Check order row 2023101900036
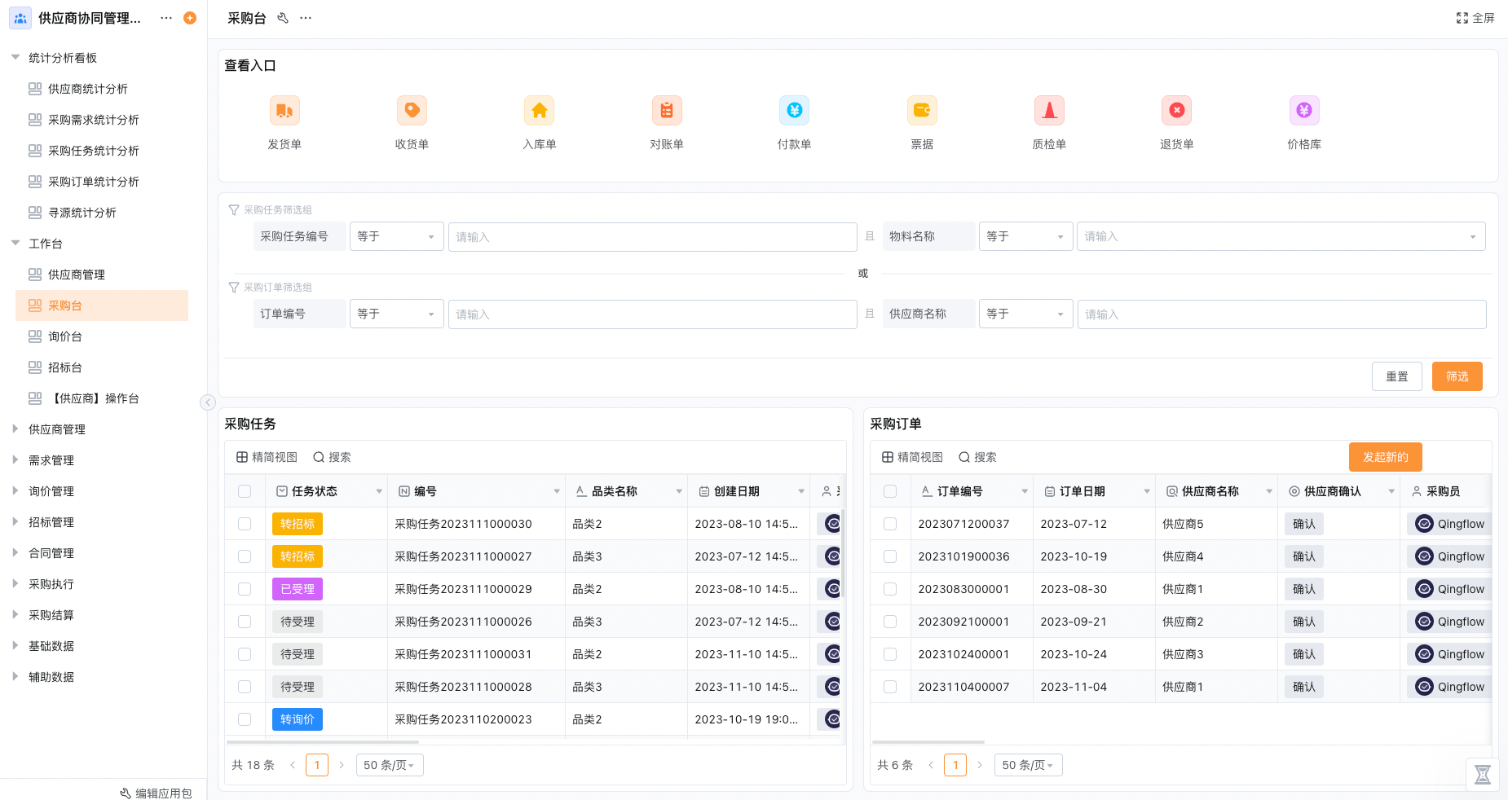This screenshot has height=800, width=1508. 890,556
